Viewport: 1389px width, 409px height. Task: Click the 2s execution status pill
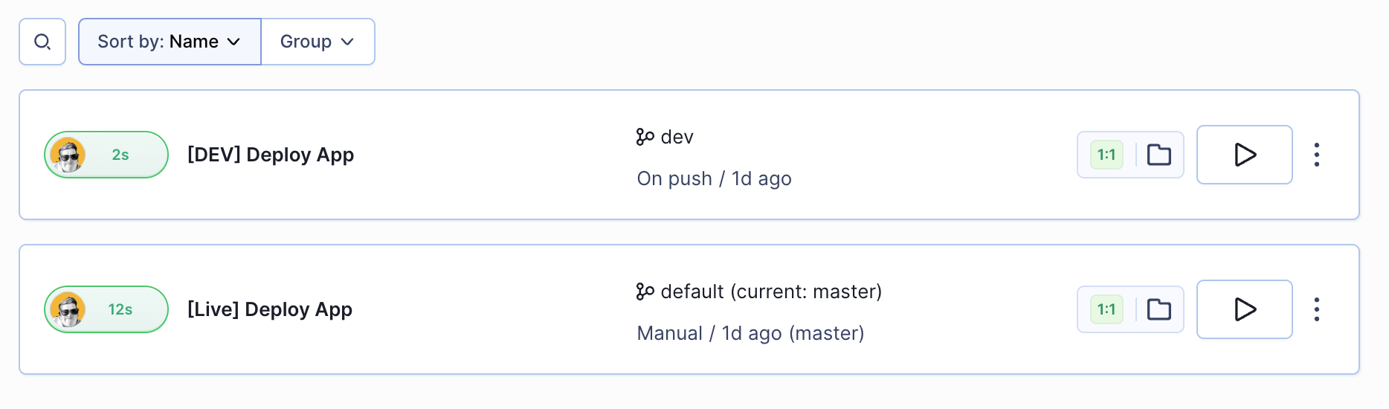pyautogui.click(x=106, y=155)
